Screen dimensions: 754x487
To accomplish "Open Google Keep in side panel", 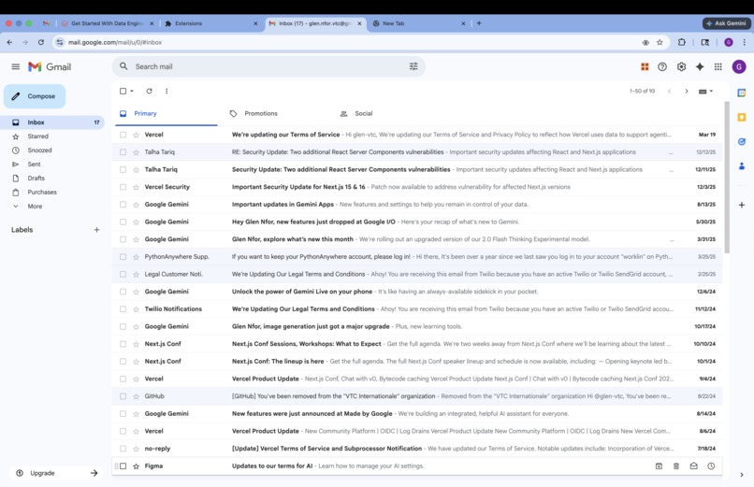I will pos(742,117).
